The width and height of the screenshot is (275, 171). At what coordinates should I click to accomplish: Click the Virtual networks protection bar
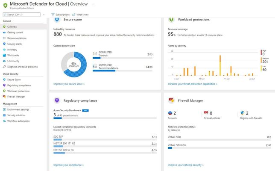(x=219, y=148)
